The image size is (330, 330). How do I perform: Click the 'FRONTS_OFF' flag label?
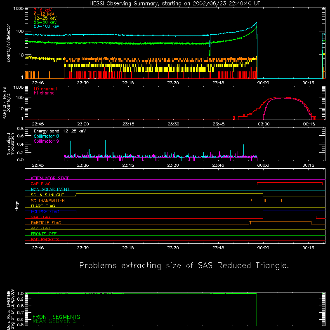point(44,234)
